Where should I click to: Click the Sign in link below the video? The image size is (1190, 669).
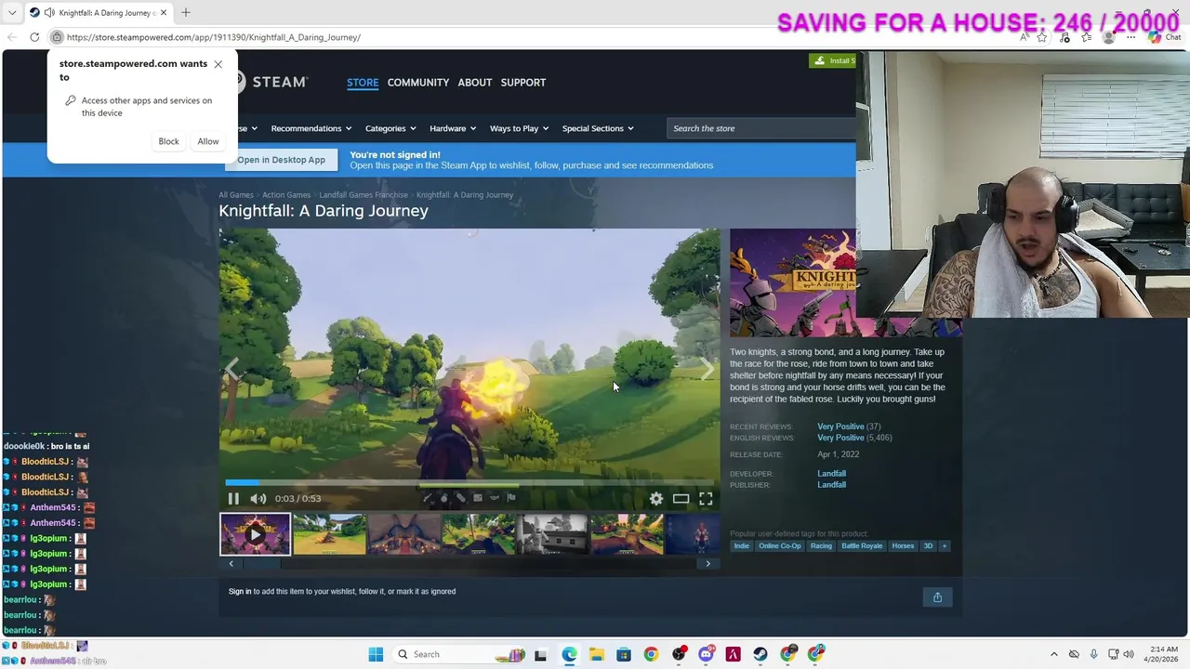point(240,592)
